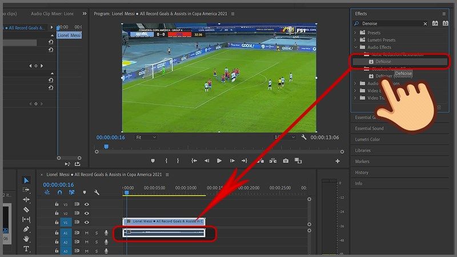Select the Type tool
Viewport: 457px width, 257px height.
26,249
